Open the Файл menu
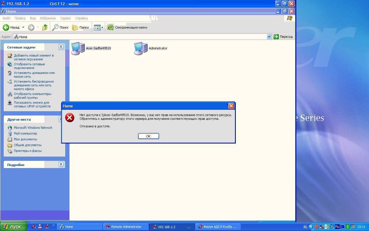The image size is (369, 231). click(6, 18)
